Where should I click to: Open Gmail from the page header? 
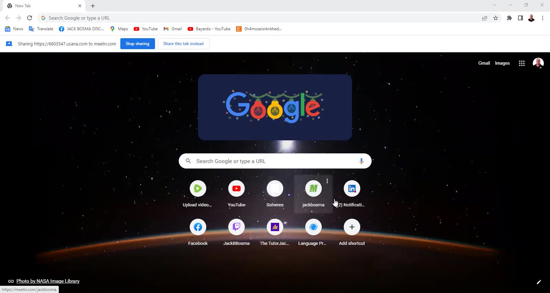coord(484,63)
